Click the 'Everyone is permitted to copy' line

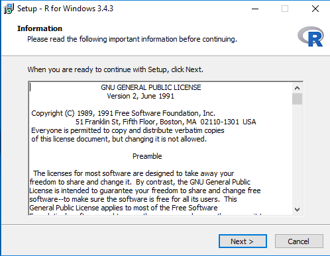[x=128, y=130]
